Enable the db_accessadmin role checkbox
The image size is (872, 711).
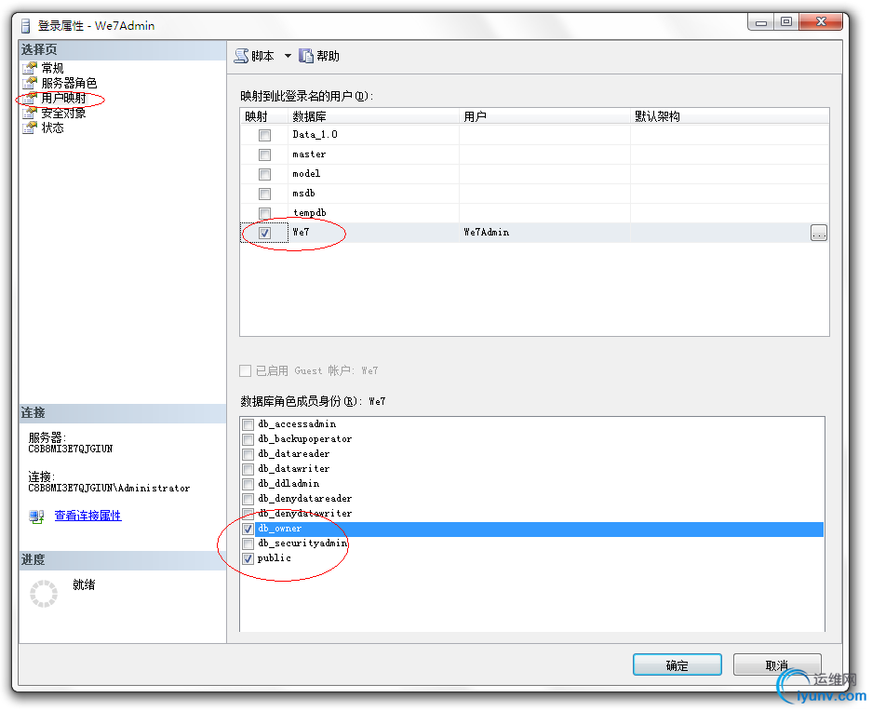(248, 424)
